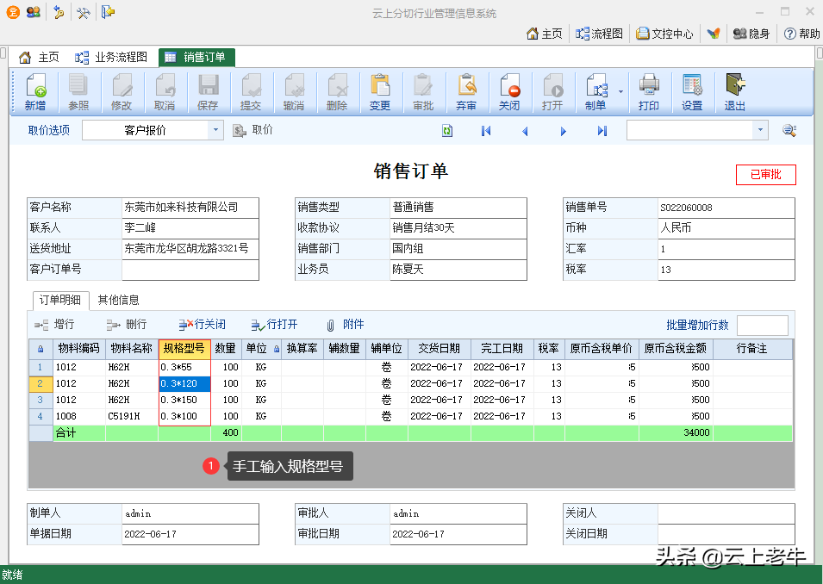Image resolution: width=823 pixels, height=584 pixels.
Task: Open 文控中心 in the top menu
Action: click(664, 34)
